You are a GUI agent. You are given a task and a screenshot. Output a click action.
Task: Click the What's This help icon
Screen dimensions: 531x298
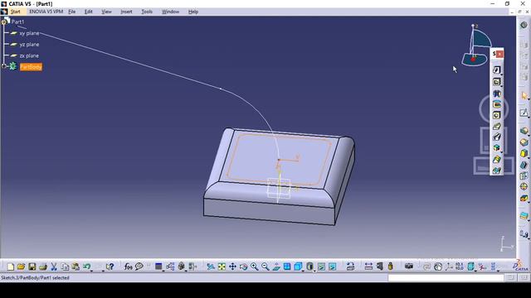pos(110,267)
